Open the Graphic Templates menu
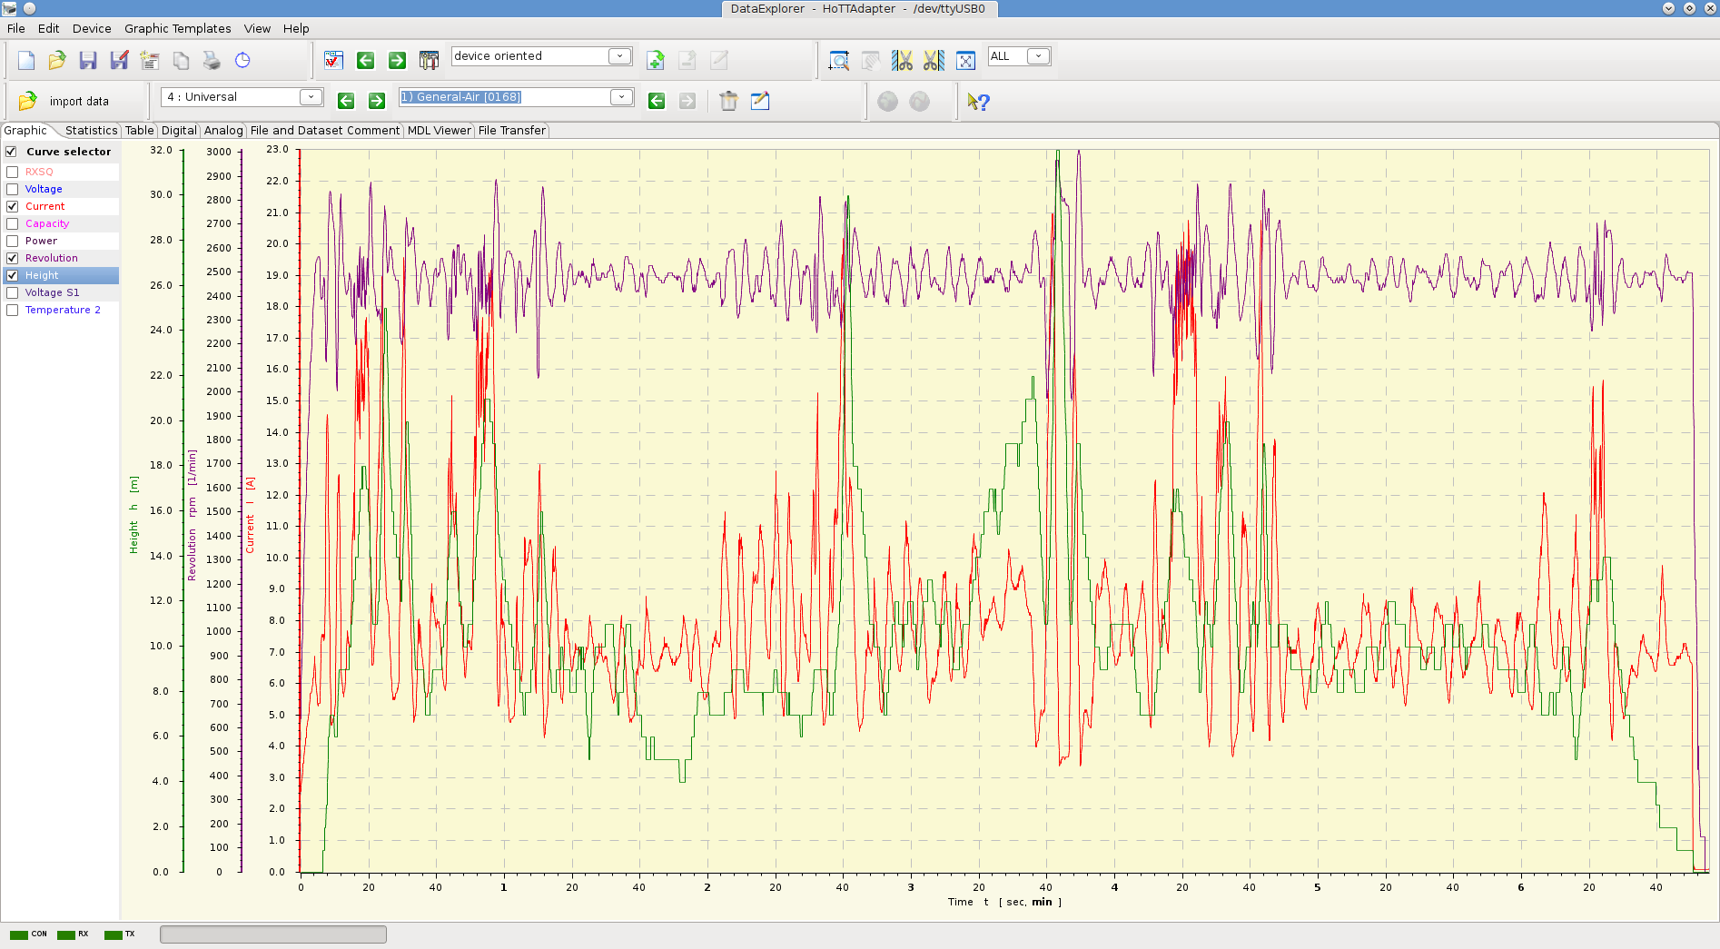 177,28
